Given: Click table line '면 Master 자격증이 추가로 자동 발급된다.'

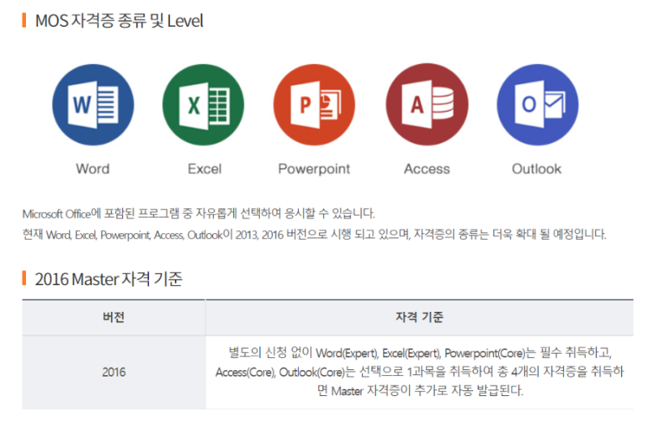Looking at the screenshot, I should 420,390.
